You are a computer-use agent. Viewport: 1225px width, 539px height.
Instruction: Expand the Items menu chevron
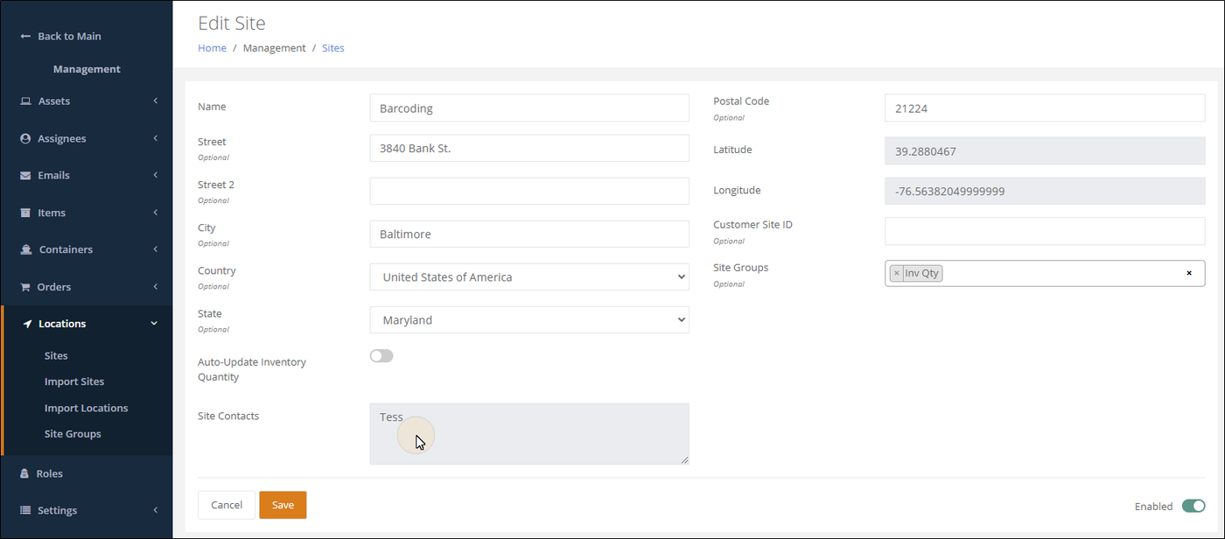(155, 213)
